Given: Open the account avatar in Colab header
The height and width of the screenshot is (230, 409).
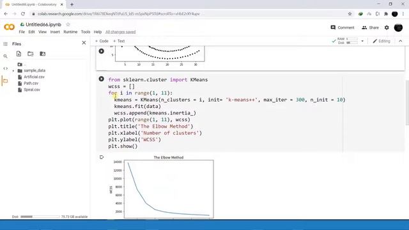Looking at the screenshot, I should (398, 27).
